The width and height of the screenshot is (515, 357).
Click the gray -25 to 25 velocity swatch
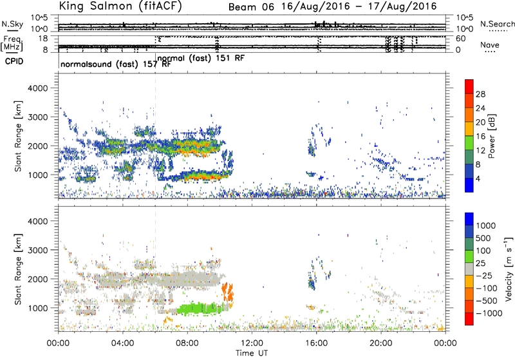tap(469, 269)
